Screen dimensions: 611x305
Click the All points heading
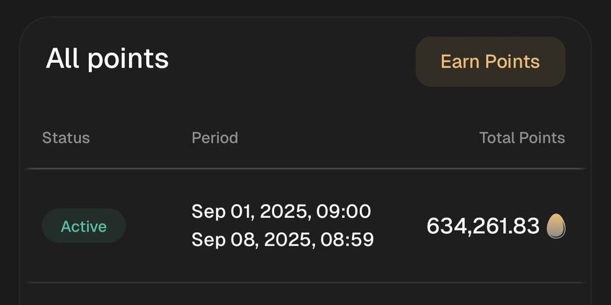107,59
